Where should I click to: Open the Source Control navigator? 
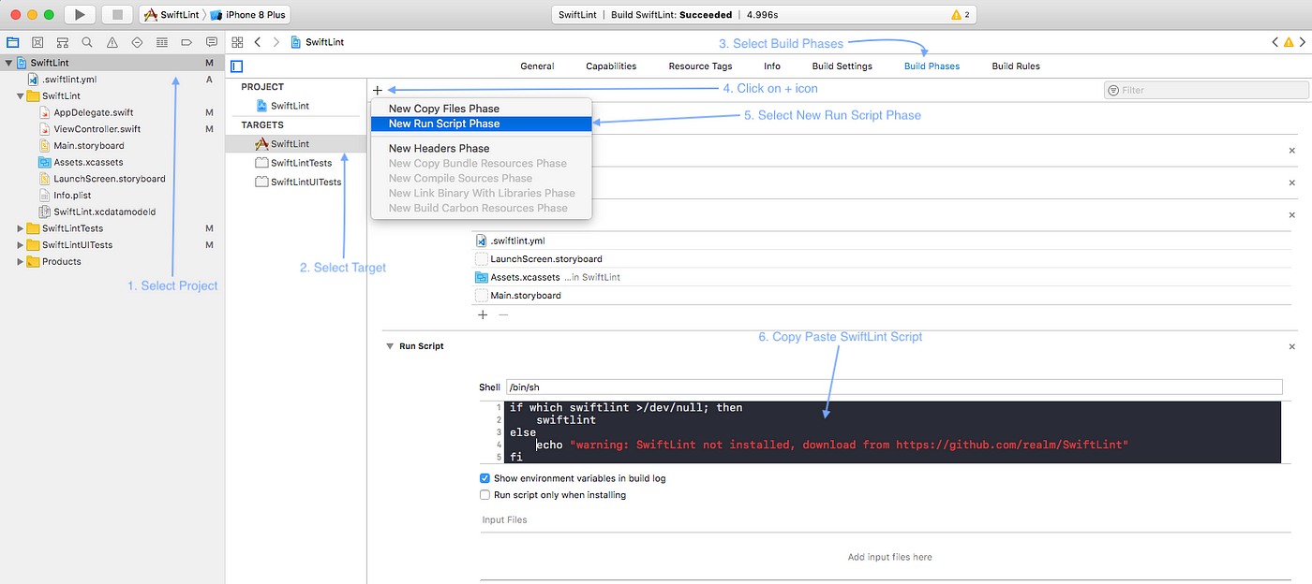click(x=37, y=42)
